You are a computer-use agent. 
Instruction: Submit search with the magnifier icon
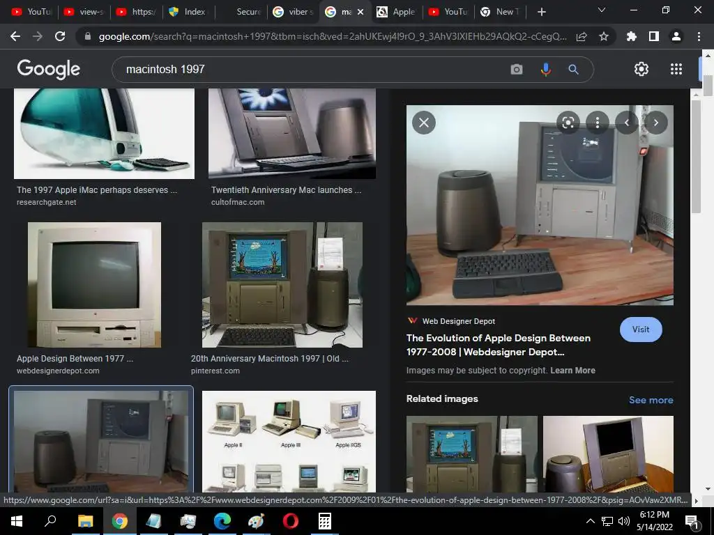pyautogui.click(x=573, y=69)
